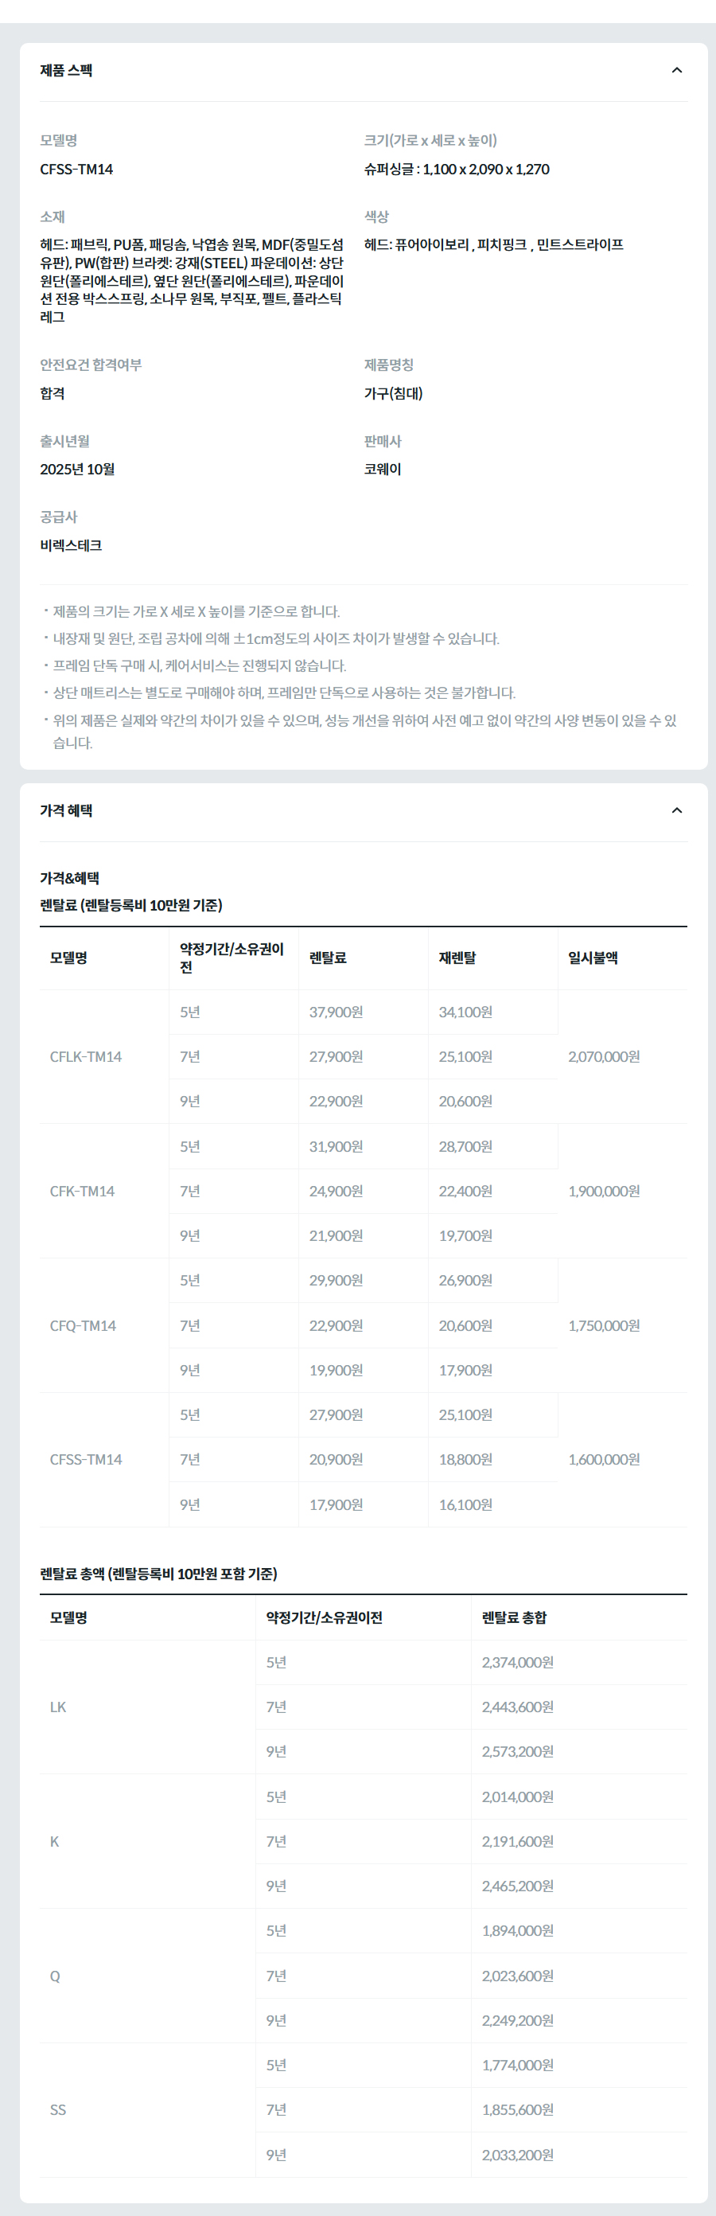Click the note '프레임 단독 구매 시, 케어서비스는 진행되지 않습니다.'
The width and height of the screenshot is (716, 2216).
coord(200,665)
